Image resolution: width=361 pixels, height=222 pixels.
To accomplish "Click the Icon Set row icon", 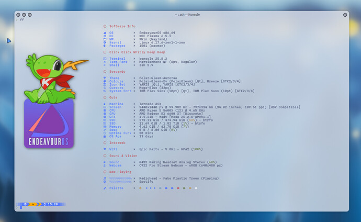I will (x=105, y=84).
